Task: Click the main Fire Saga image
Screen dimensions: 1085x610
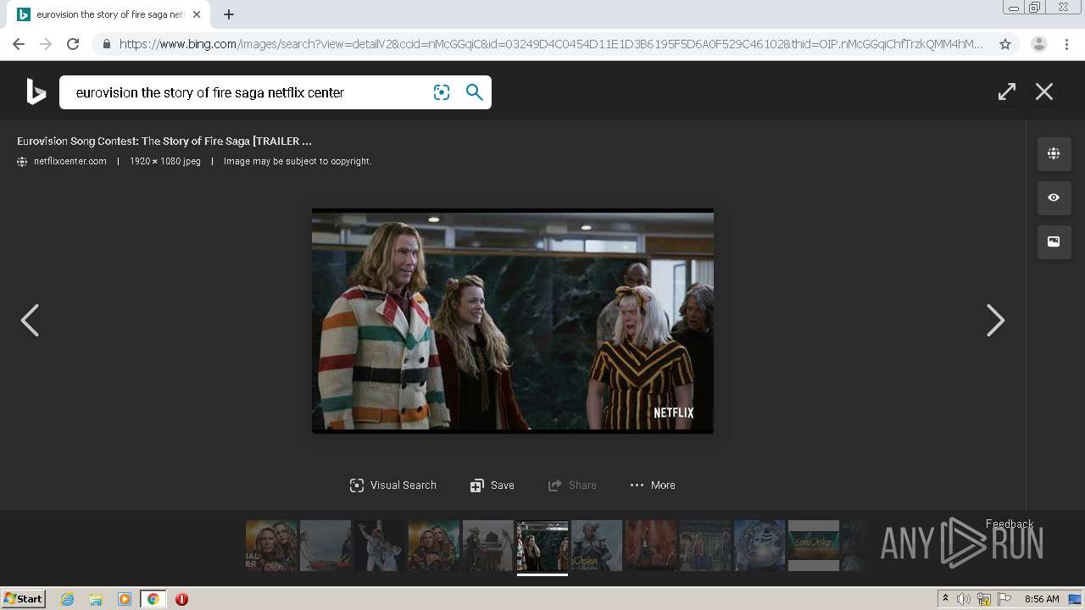Action: tap(513, 321)
